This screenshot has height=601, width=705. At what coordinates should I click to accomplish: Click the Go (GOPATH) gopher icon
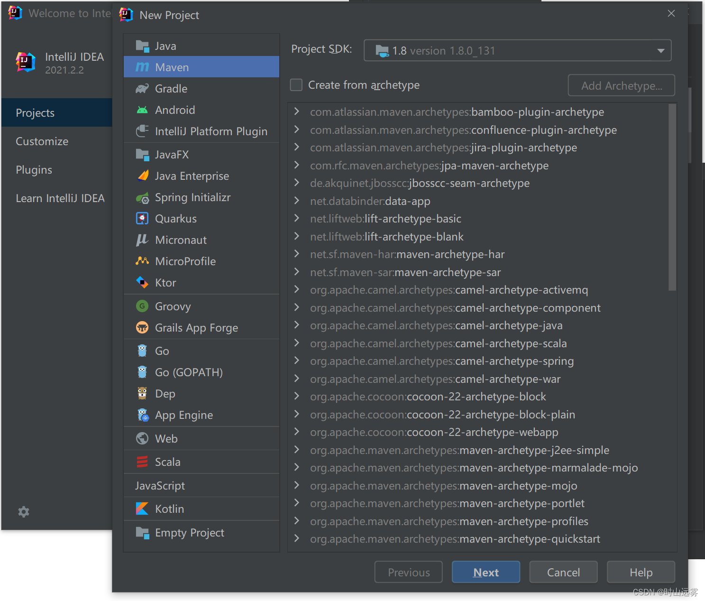point(142,372)
